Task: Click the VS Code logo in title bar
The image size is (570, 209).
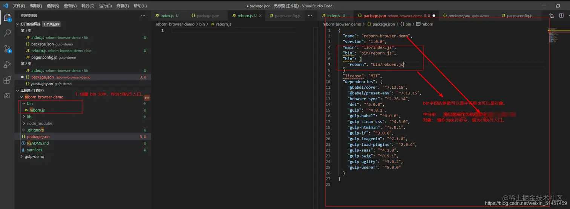Action: coord(5,6)
